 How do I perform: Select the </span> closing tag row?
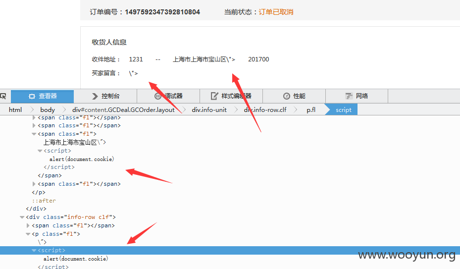tap(50, 175)
